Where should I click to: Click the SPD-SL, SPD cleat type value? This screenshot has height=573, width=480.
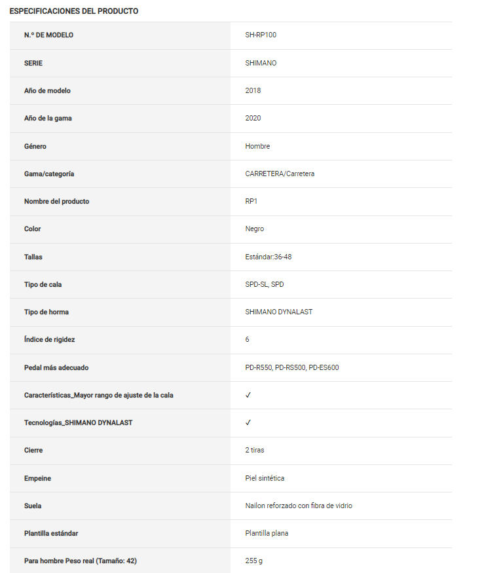pyautogui.click(x=265, y=284)
